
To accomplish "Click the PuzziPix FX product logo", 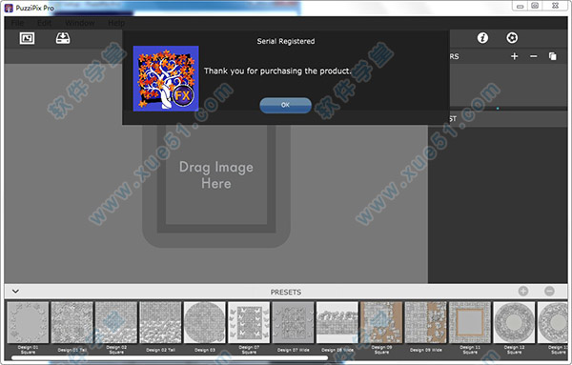I will 166,78.
